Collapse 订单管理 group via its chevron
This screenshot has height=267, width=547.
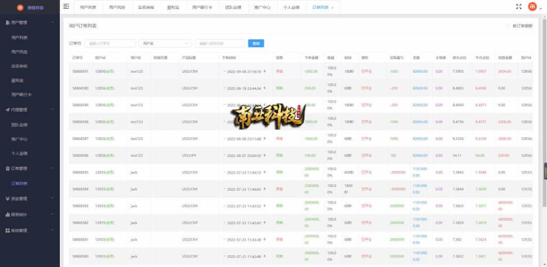52,168
